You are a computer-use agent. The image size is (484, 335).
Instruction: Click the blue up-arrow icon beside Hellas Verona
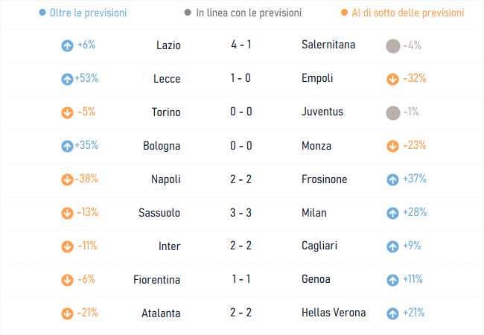(392, 313)
